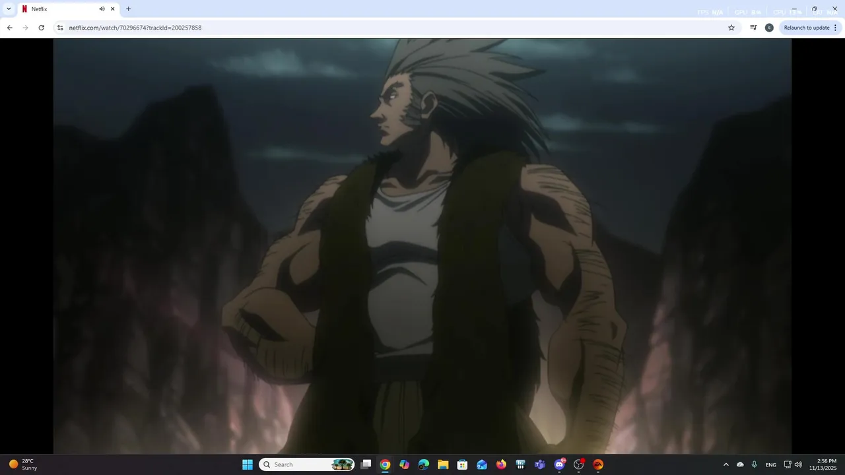Click the microphone tray icon
This screenshot has height=475, width=845.
[x=754, y=464]
